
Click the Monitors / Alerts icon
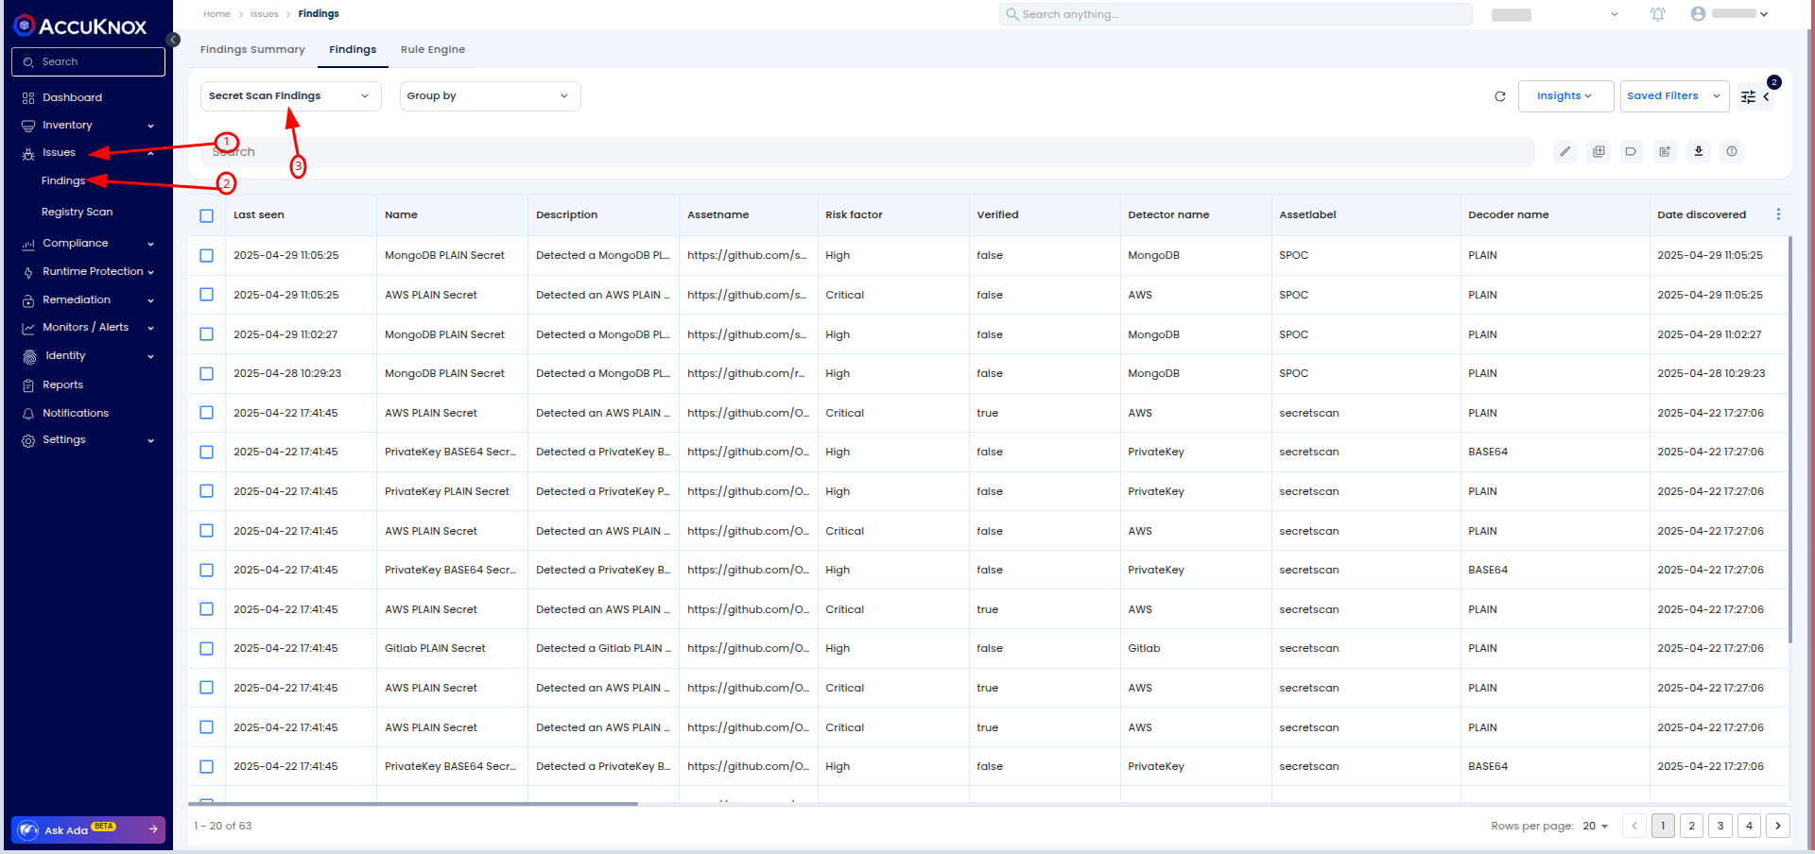[28, 328]
